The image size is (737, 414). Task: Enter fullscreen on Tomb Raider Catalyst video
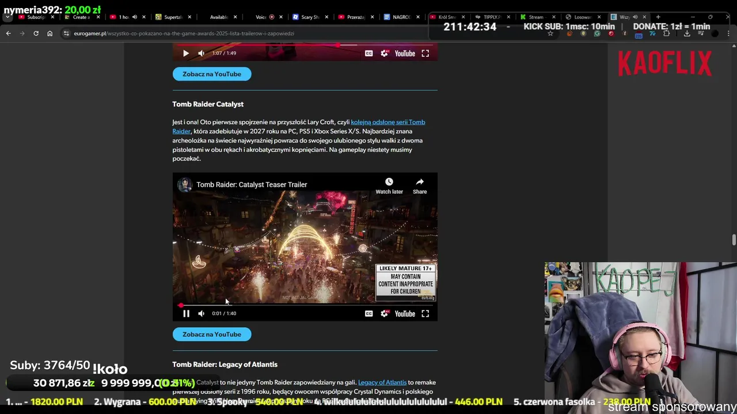[x=425, y=313]
